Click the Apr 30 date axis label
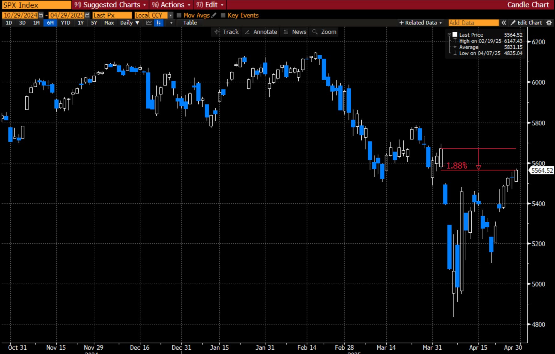This screenshot has height=354, width=555. click(513, 347)
